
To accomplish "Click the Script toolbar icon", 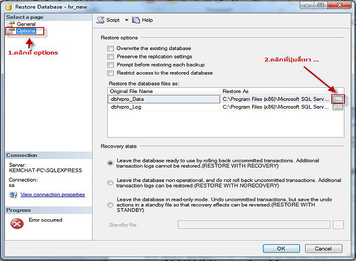I will tap(100, 20).
